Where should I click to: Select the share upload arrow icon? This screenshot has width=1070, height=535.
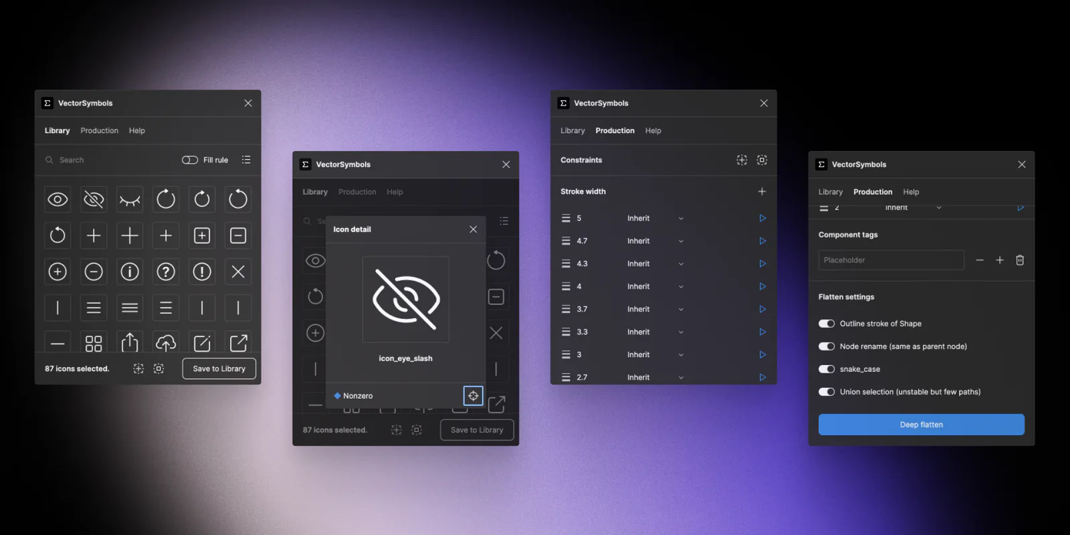(x=130, y=343)
